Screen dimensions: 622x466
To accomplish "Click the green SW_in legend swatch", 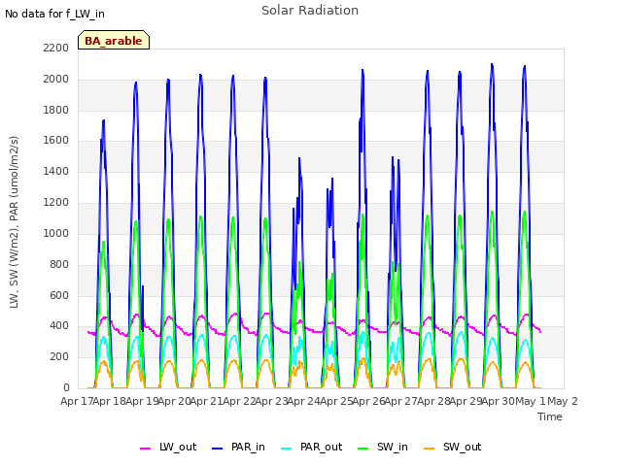I will tap(363, 449).
